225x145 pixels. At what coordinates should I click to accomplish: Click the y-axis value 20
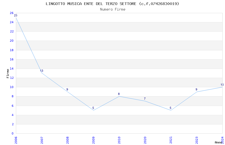tap(12, 41)
